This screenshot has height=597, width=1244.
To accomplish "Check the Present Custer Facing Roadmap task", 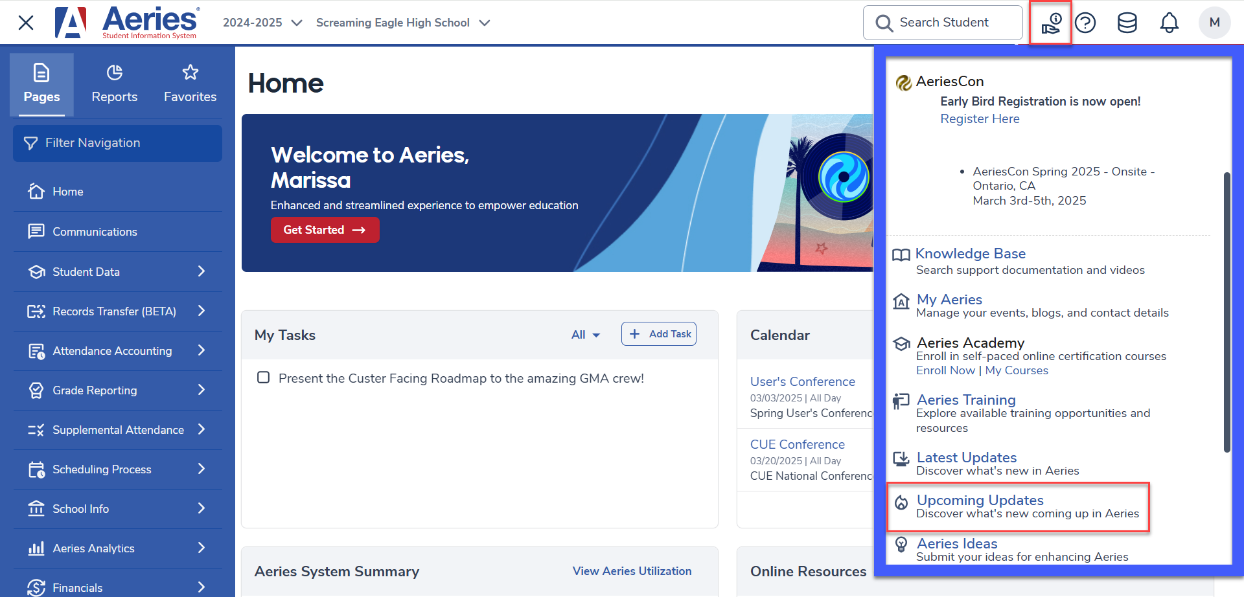I will (263, 377).
